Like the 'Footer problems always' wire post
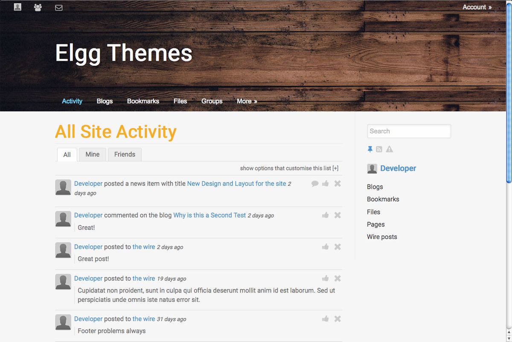 (x=326, y=319)
